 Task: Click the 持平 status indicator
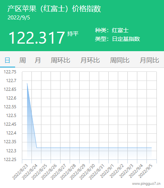73,34
